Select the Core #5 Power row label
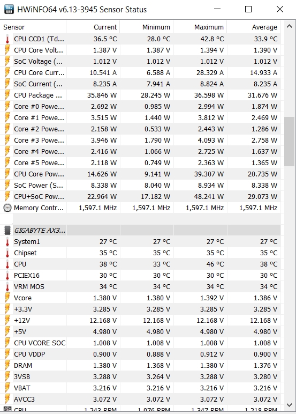Image resolution: width=296 pixels, height=414 pixels. (x=39, y=163)
